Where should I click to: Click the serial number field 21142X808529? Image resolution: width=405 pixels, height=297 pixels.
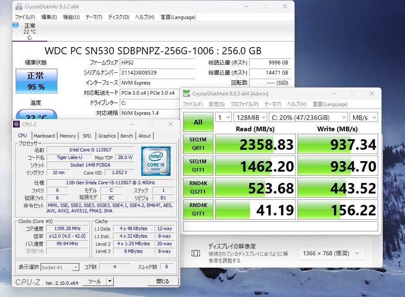[x=157, y=73]
